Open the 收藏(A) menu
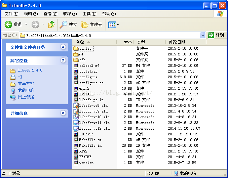This screenshot has width=228, height=178. click(70, 14)
